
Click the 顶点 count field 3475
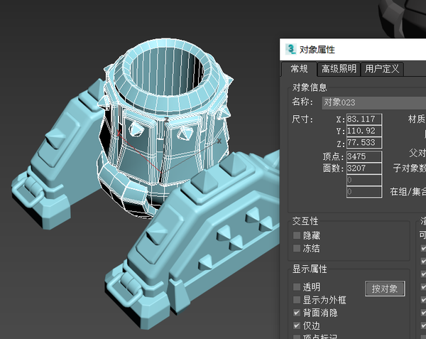364,156
